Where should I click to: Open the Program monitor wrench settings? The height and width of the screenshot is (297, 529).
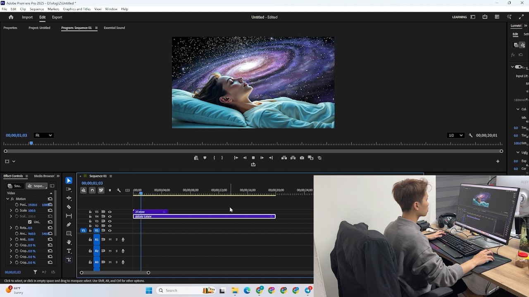pyautogui.click(x=470, y=135)
